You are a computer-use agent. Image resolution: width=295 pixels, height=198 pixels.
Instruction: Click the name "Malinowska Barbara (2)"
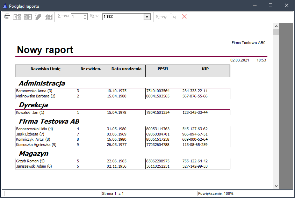pyautogui.click(x=36, y=96)
